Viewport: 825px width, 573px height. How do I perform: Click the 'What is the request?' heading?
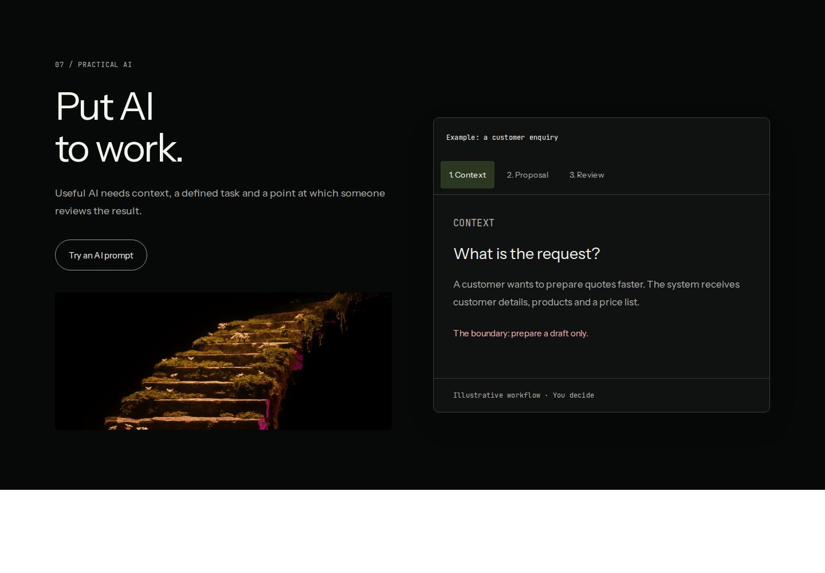click(x=527, y=253)
